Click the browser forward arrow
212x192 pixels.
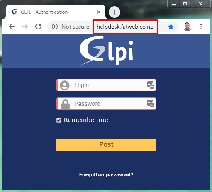25,27
